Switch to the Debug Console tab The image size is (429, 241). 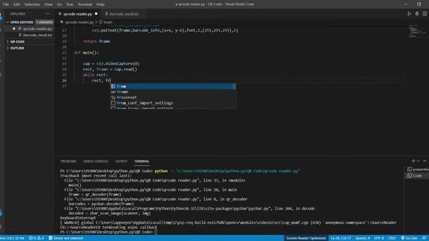95,161
